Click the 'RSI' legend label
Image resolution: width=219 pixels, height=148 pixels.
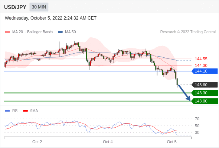pyautogui.click(x=15, y=111)
